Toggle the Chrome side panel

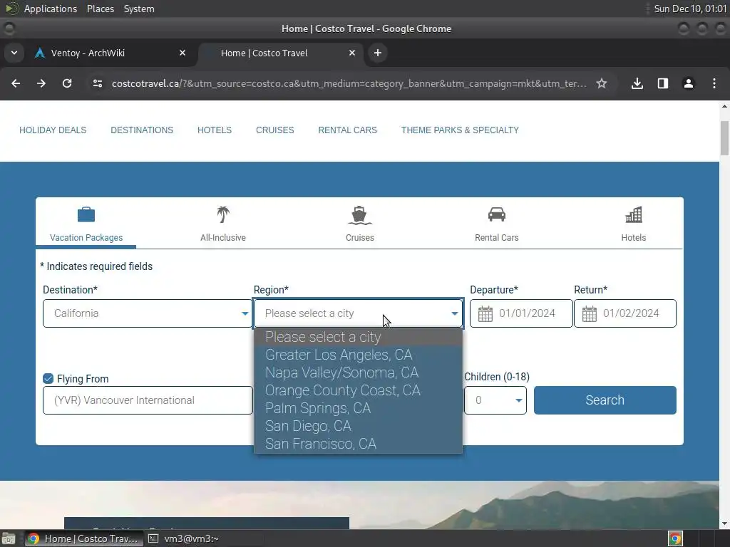(663, 83)
